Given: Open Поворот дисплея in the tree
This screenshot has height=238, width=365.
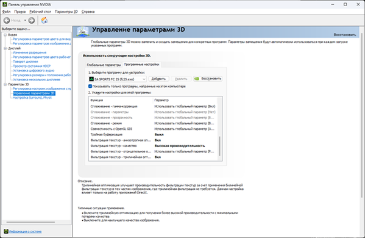Looking at the screenshot, I should [26, 62].
